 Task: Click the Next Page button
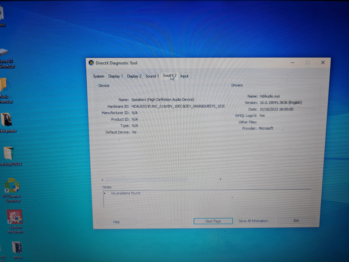[213, 221]
